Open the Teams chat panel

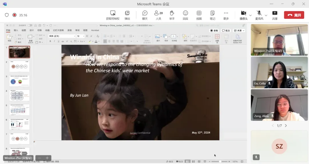[145, 15]
